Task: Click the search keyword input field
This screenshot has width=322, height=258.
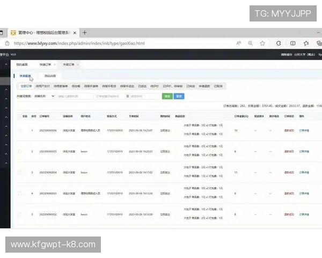Action: pyautogui.click(x=75, y=96)
